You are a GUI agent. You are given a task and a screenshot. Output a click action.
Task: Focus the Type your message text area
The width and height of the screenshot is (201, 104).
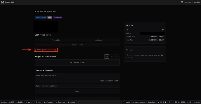pyautogui.click(x=77, y=77)
